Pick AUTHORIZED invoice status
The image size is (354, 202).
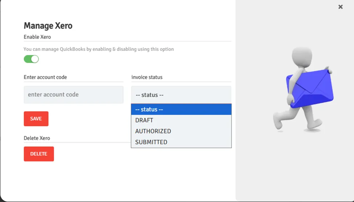pyautogui.click(x=181, y=131)
